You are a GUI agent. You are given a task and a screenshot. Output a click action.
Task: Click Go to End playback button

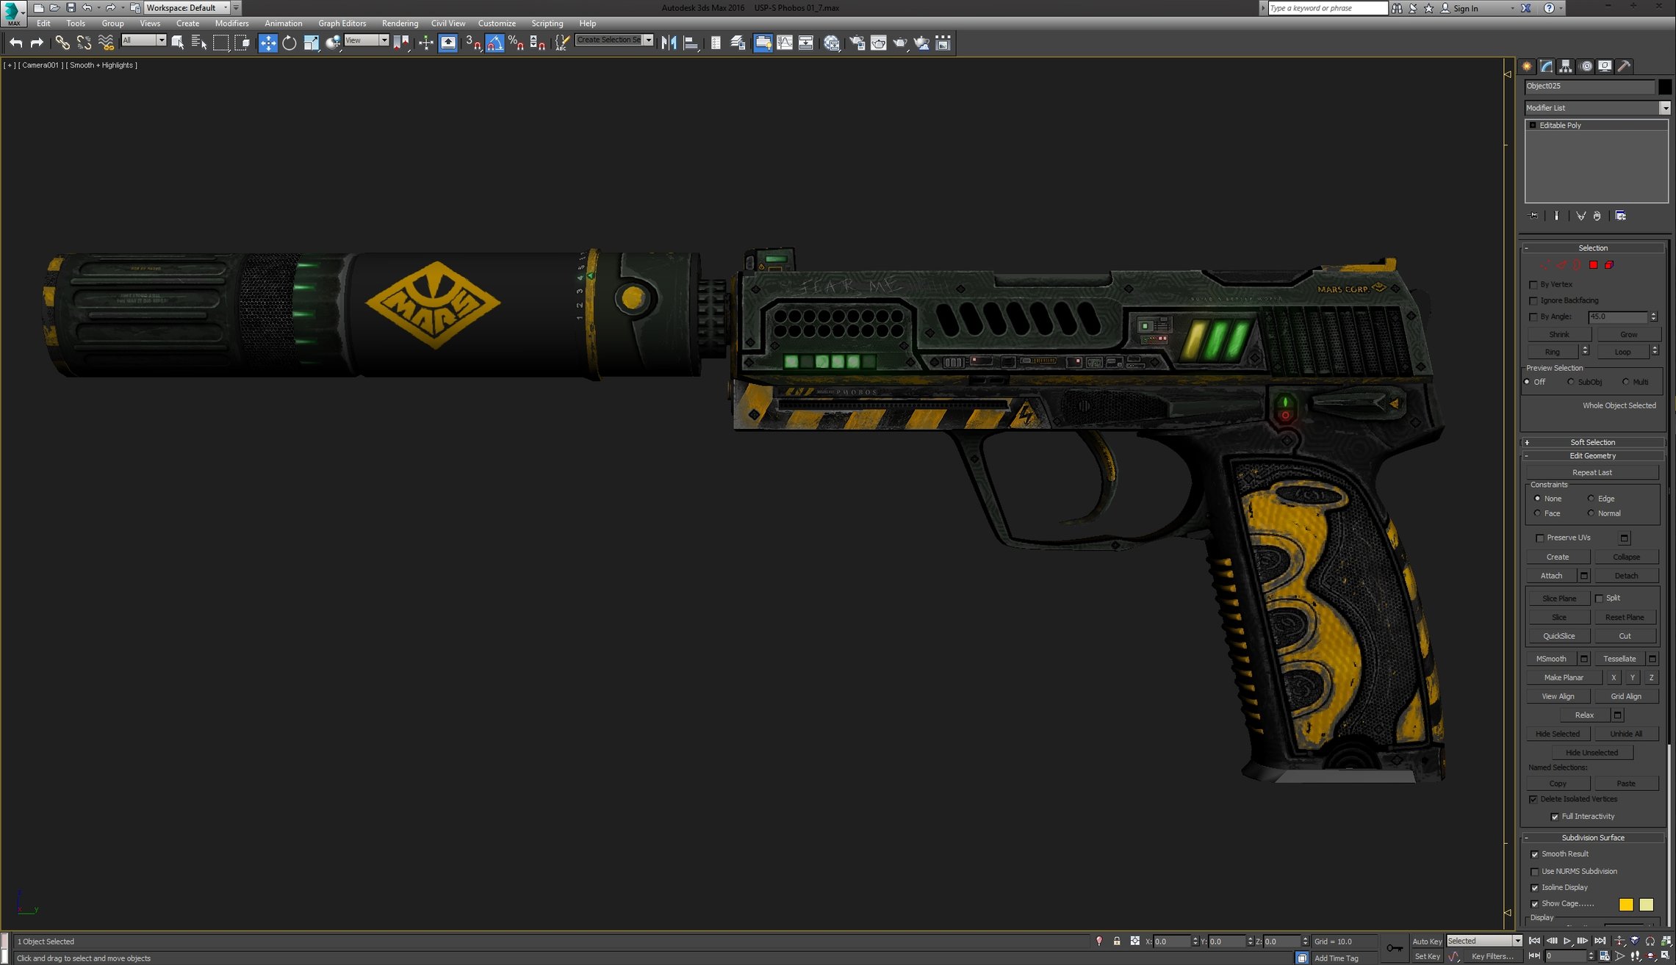[x=1600, y=941]
